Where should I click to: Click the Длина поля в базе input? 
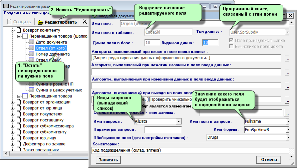pos(153,43)
